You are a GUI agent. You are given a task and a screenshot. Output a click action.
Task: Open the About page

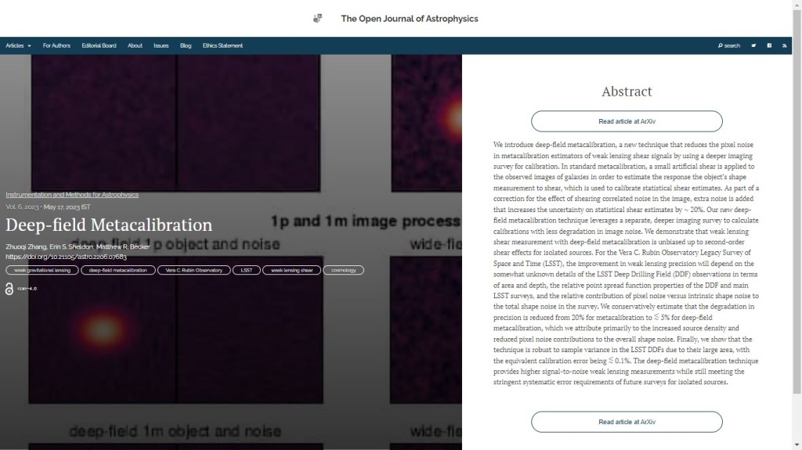135,45
